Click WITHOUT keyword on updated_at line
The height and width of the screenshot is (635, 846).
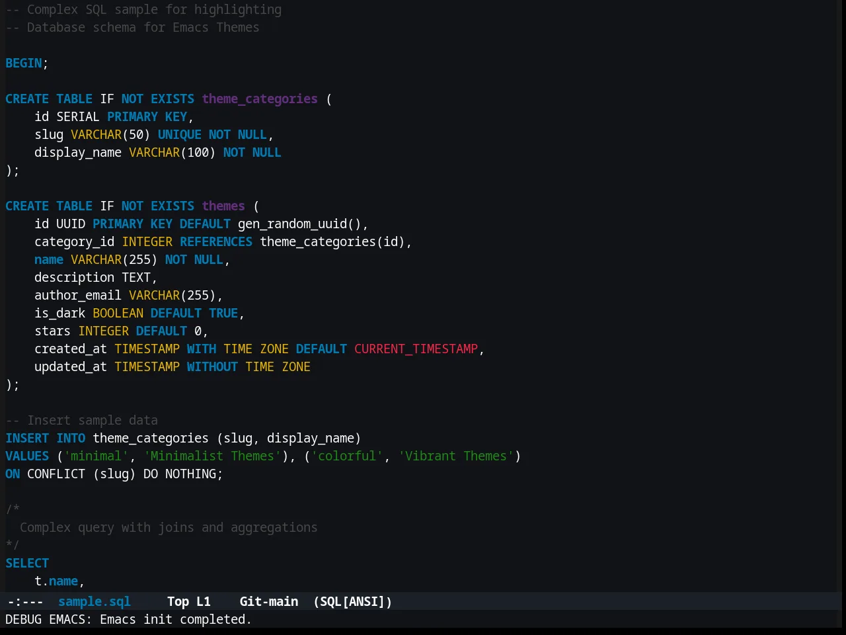coord(212,366)
